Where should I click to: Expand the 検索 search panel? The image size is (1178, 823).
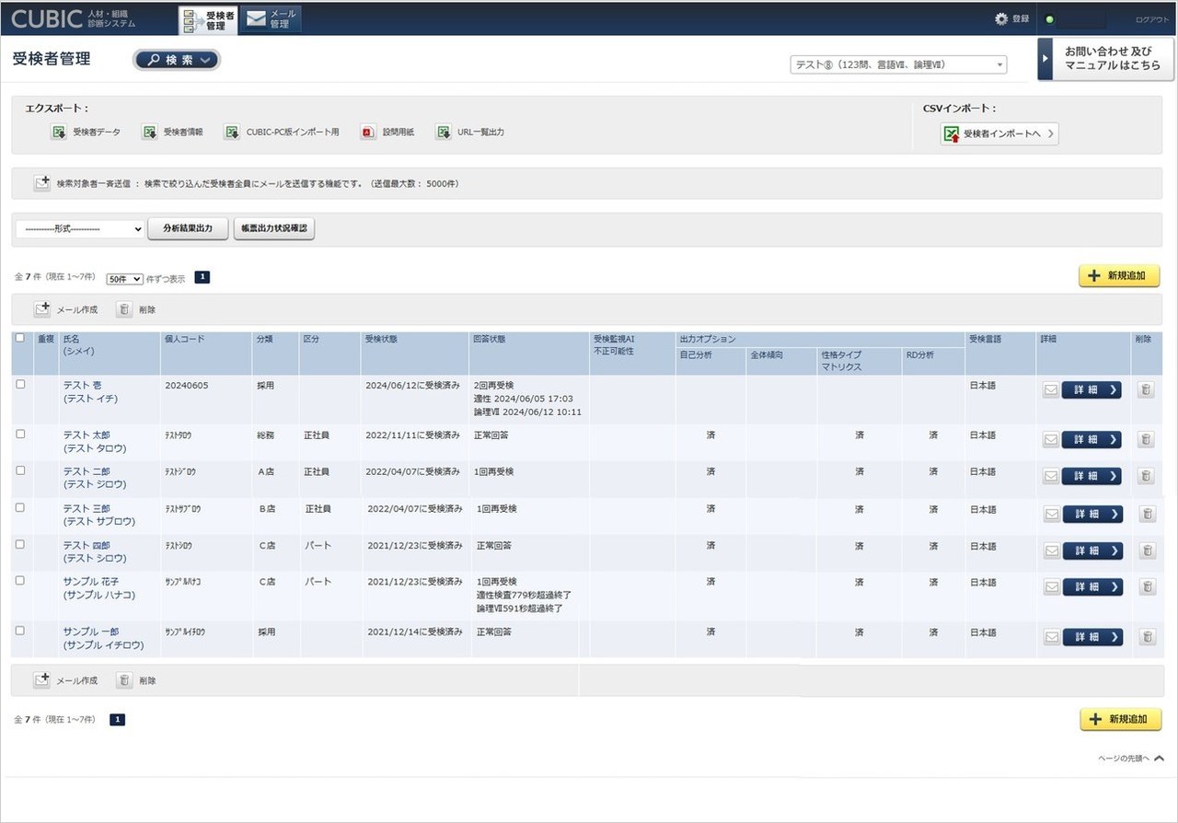[x=178, y=60]
